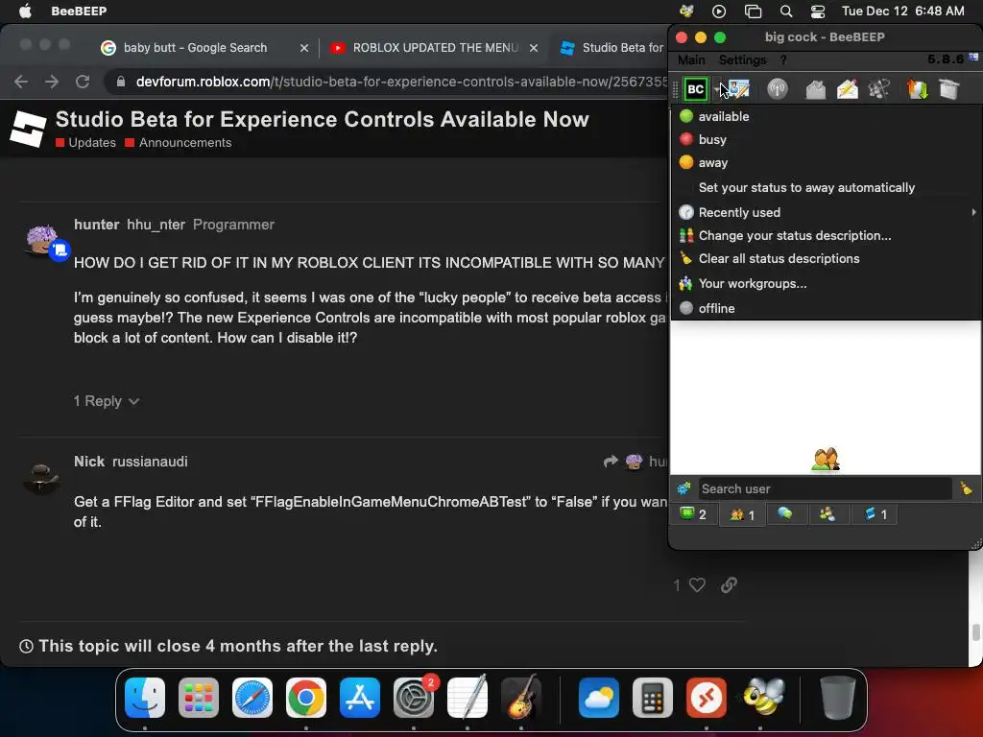This screenshot has width=983, height=737.
Task: Copy link to Nick's post
Action: click(x=729, y=584)
